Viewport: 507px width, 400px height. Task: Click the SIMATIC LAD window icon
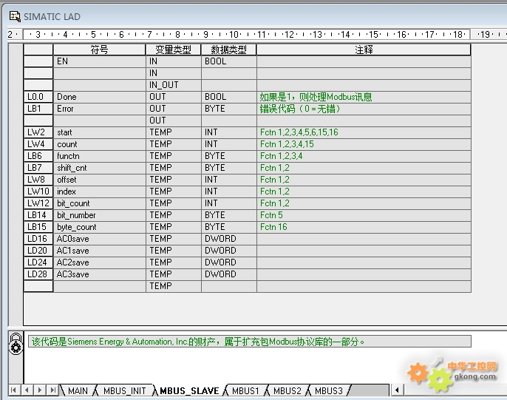pos(15,16)
